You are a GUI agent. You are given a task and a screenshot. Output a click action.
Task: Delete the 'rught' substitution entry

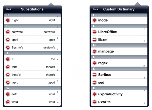8,20
